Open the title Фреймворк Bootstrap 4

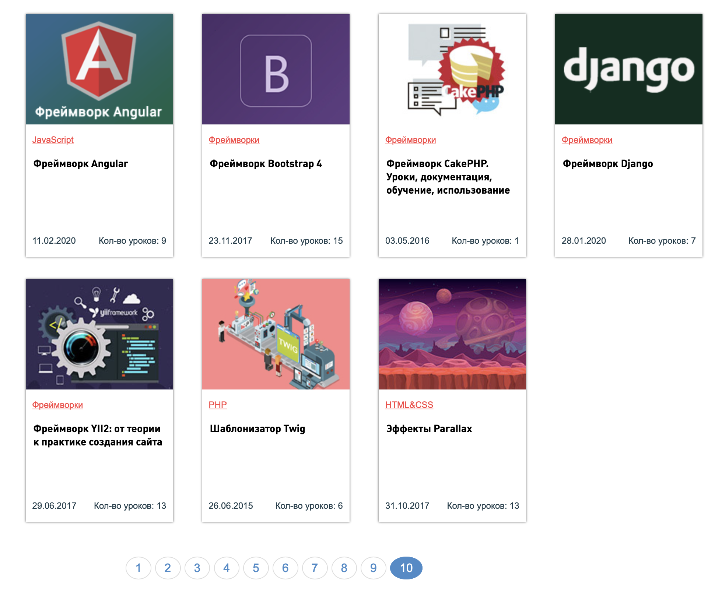(266, 164)
